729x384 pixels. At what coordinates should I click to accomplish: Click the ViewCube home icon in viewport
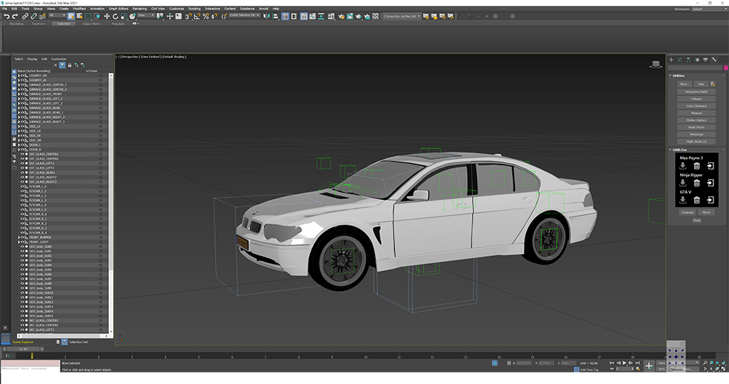click(656, 64)
